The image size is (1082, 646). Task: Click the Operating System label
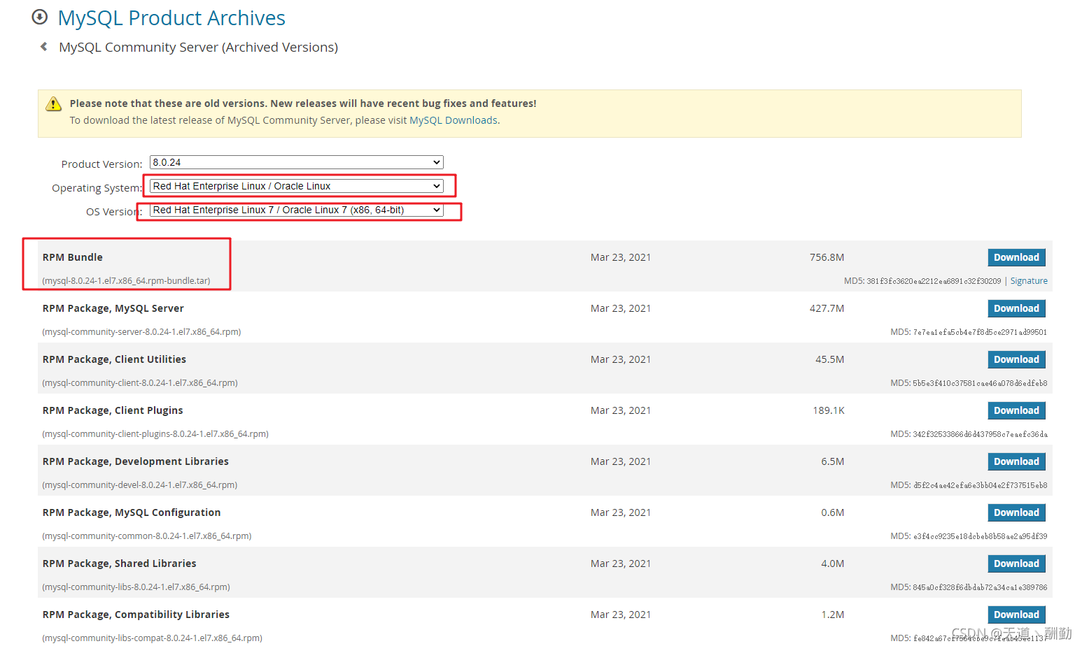[97, 188]
